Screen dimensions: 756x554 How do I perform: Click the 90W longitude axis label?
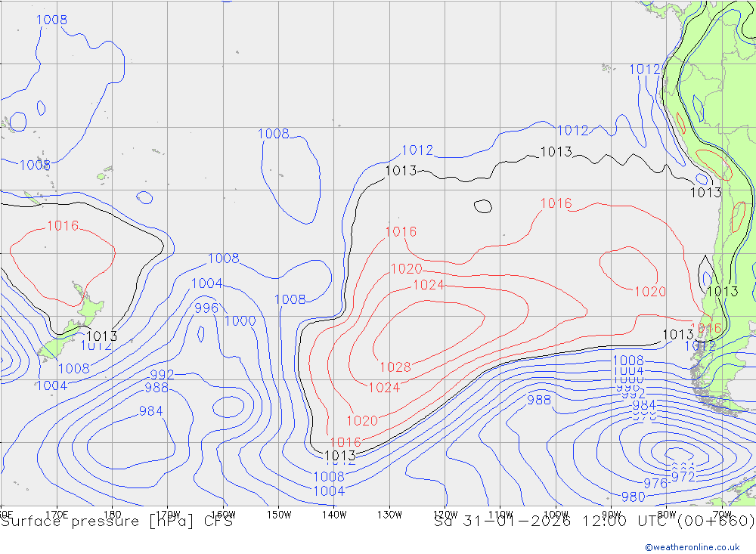[x=612, y=515]
